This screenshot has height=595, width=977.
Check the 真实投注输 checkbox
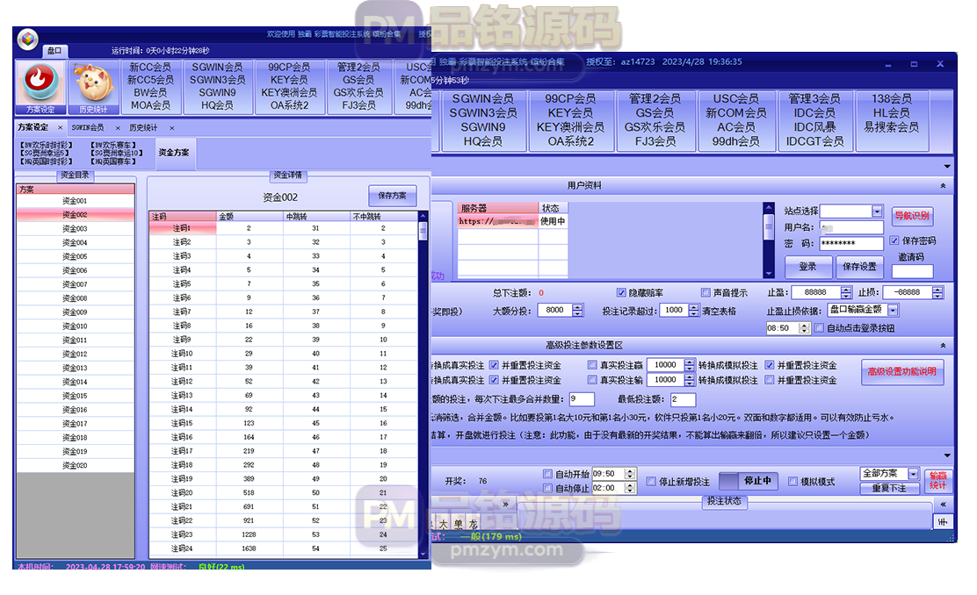click(592, 380)
